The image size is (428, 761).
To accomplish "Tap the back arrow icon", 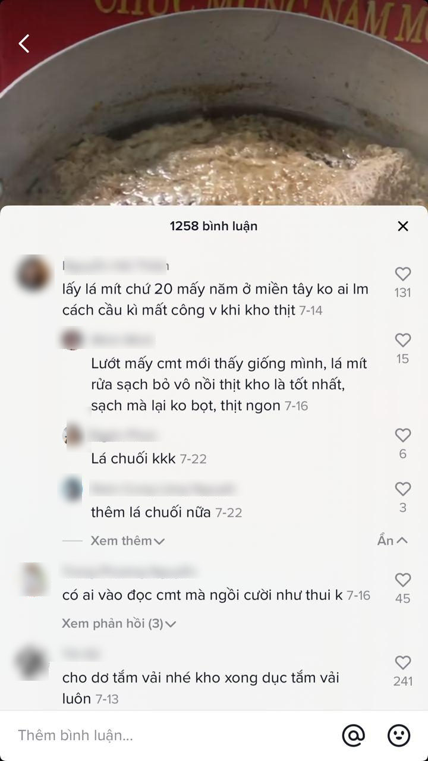I will [x=24, y=43].
